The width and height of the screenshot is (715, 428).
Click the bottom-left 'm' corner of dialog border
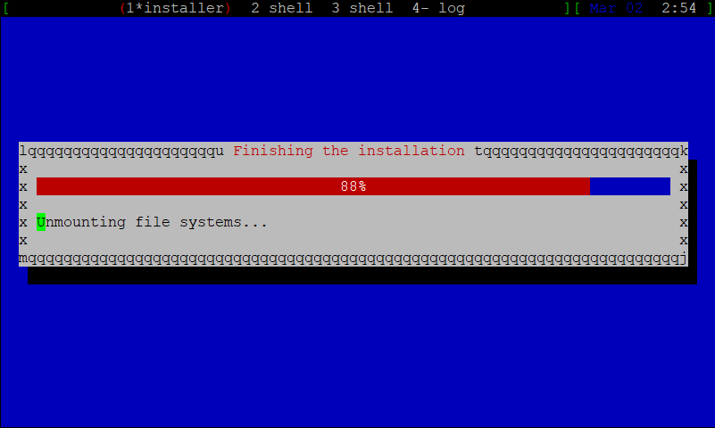23,259
